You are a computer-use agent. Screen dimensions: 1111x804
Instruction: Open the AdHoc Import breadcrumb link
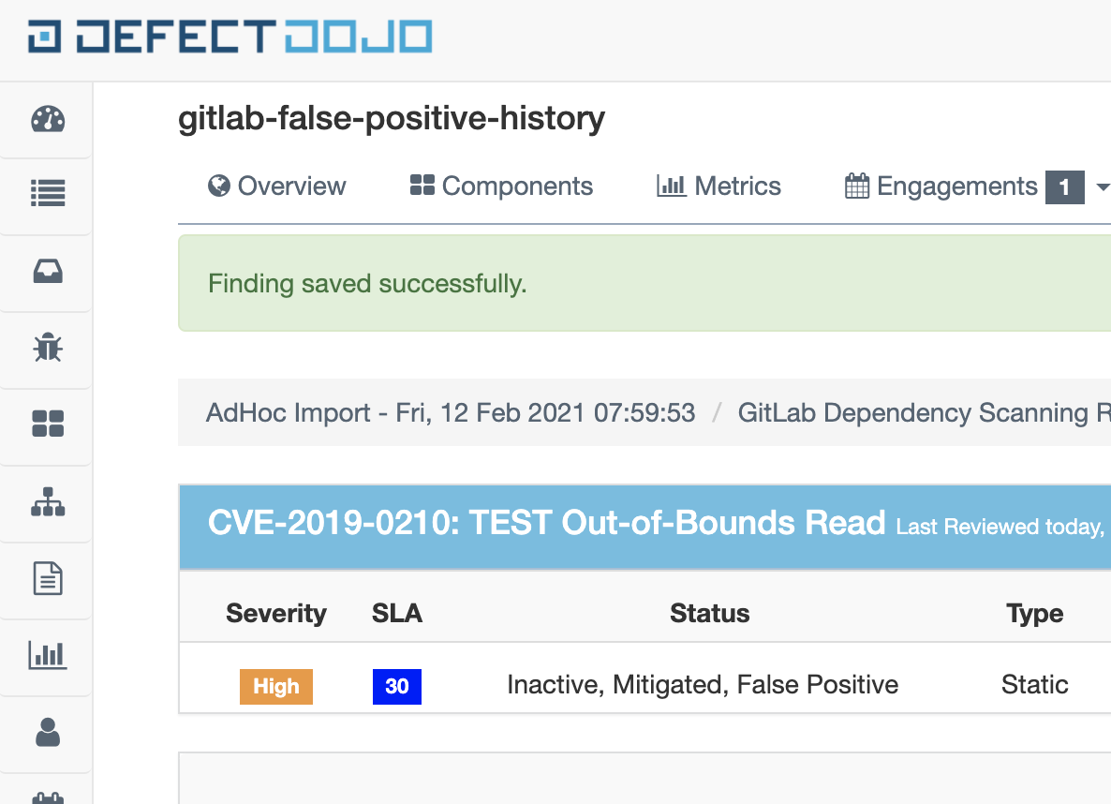tap(451, 412)
